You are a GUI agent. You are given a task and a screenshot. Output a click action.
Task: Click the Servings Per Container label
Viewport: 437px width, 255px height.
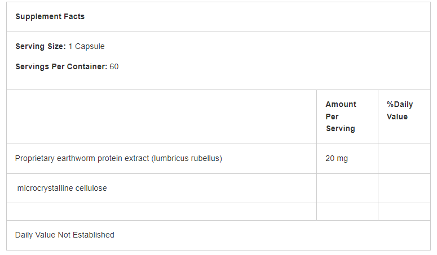pyautogui.click(x=61, y=66)
